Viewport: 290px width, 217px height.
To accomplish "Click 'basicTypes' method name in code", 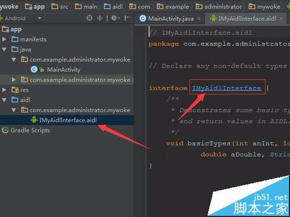I will click(x=209, y=143).
